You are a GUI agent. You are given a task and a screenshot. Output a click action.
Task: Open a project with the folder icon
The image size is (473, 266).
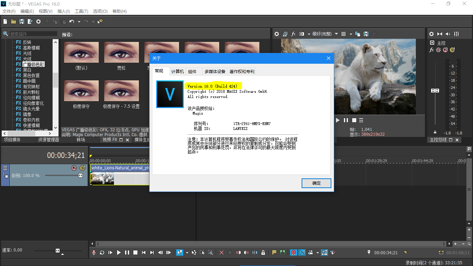coord(14,21)
